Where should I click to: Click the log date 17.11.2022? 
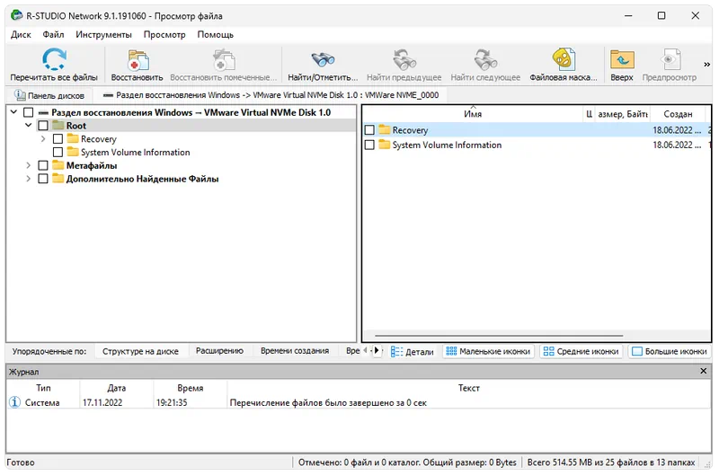[102, 402]
